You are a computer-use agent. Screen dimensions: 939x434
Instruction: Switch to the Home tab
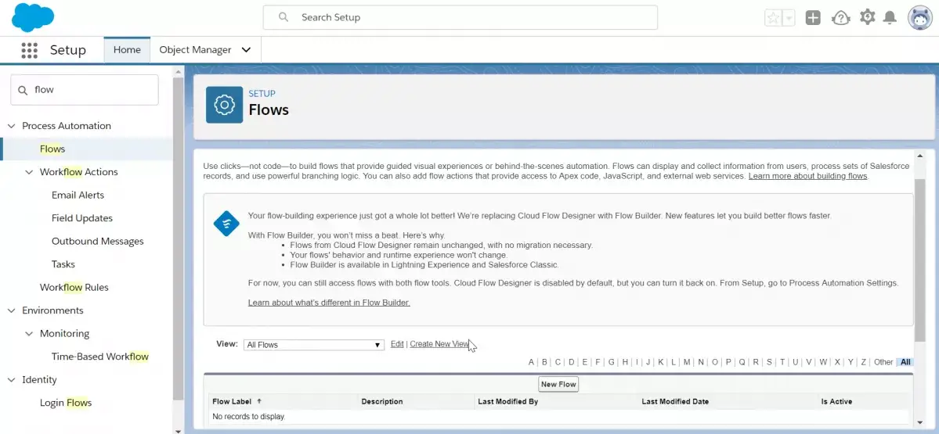(x=127, y=49)
